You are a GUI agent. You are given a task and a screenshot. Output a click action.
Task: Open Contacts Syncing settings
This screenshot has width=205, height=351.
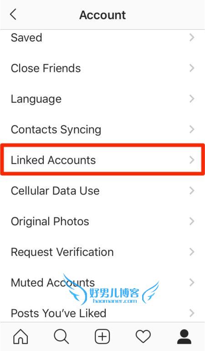[102, 129]
